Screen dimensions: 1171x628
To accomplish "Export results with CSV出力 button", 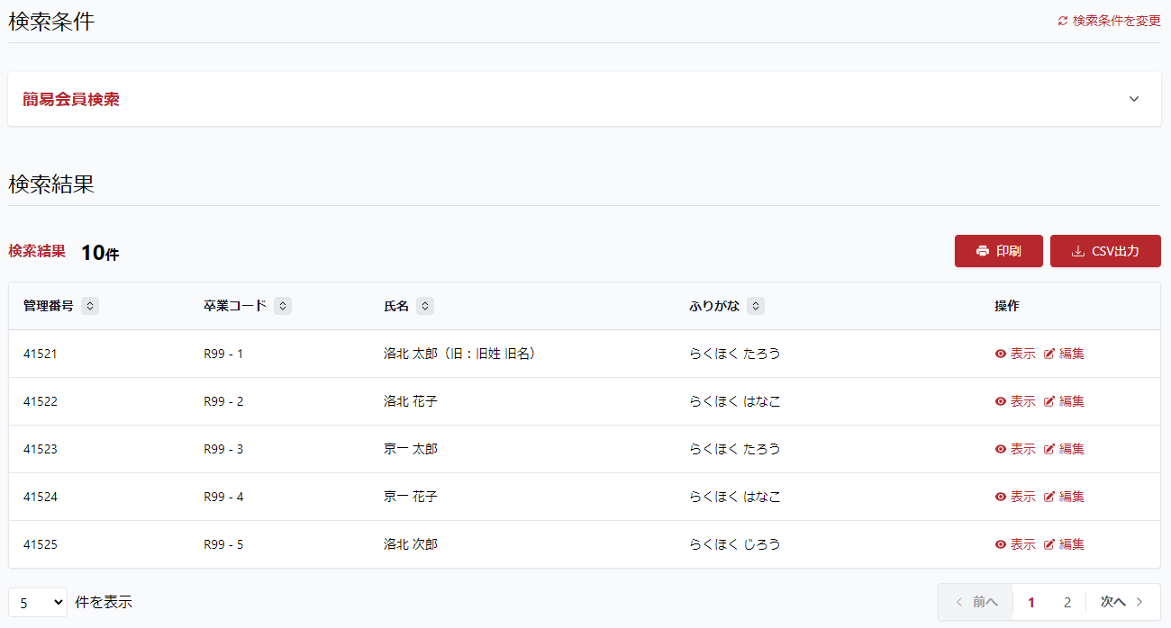I will [1105, 251].
